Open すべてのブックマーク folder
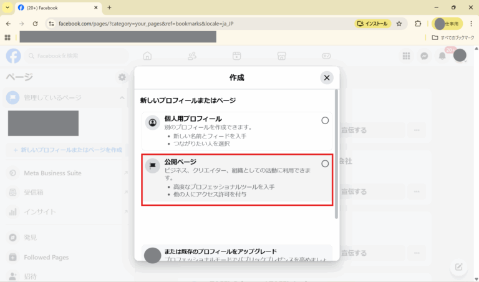This screenshot has height=282, width=479. click(x=453, y=37)
